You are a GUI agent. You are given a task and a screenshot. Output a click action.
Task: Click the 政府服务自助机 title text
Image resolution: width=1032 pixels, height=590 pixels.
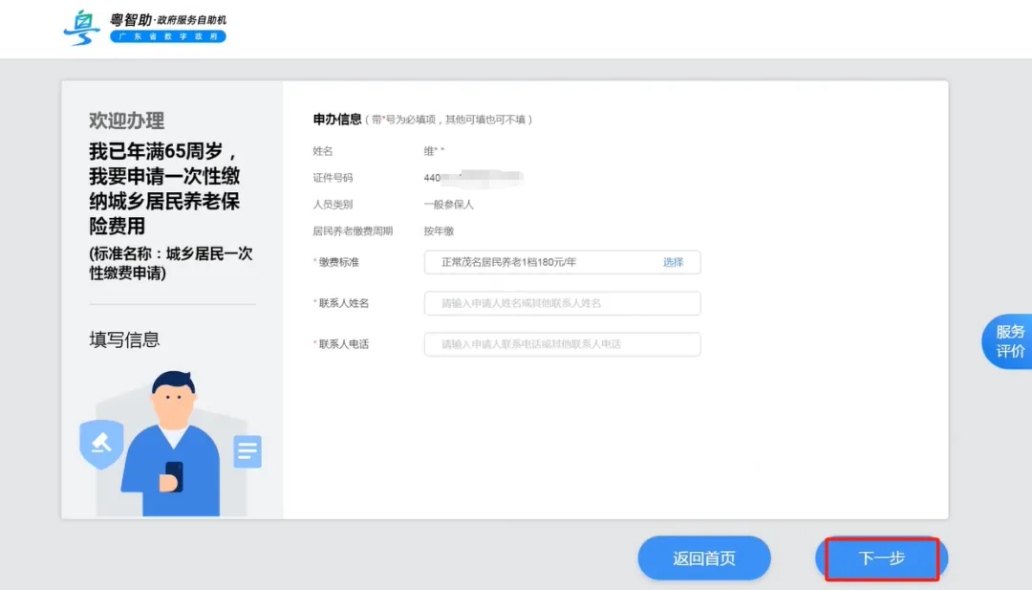pyautogui.click(x=192, y=19)
